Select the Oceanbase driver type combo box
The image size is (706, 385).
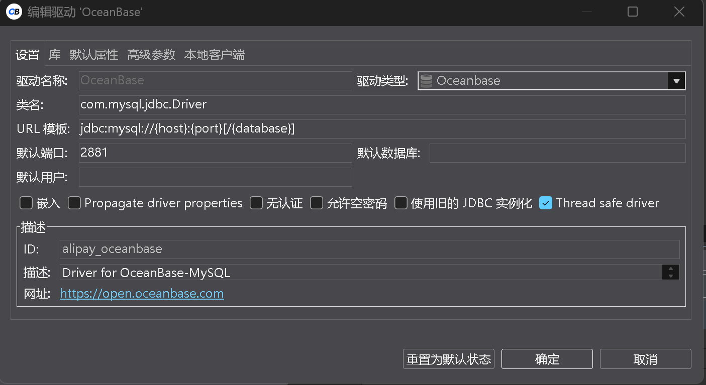(x=551, y=81)
